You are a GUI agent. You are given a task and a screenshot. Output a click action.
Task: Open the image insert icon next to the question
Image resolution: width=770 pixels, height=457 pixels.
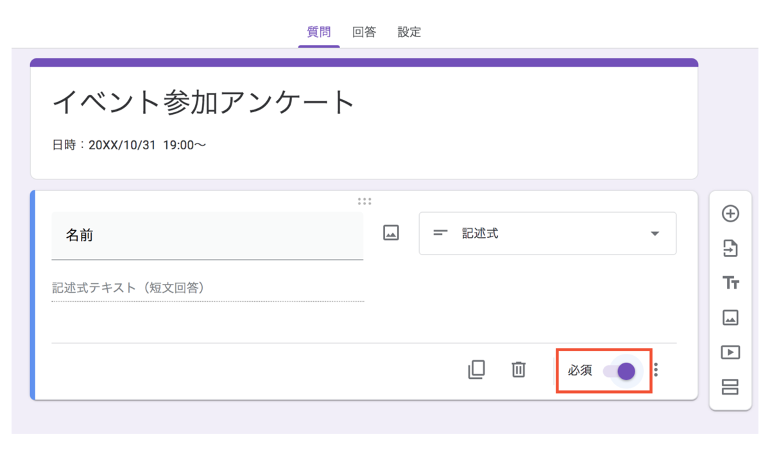tap(390, 233)
